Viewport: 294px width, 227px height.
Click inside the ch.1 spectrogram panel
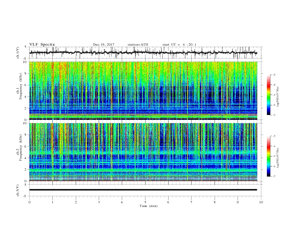[143, 91]
